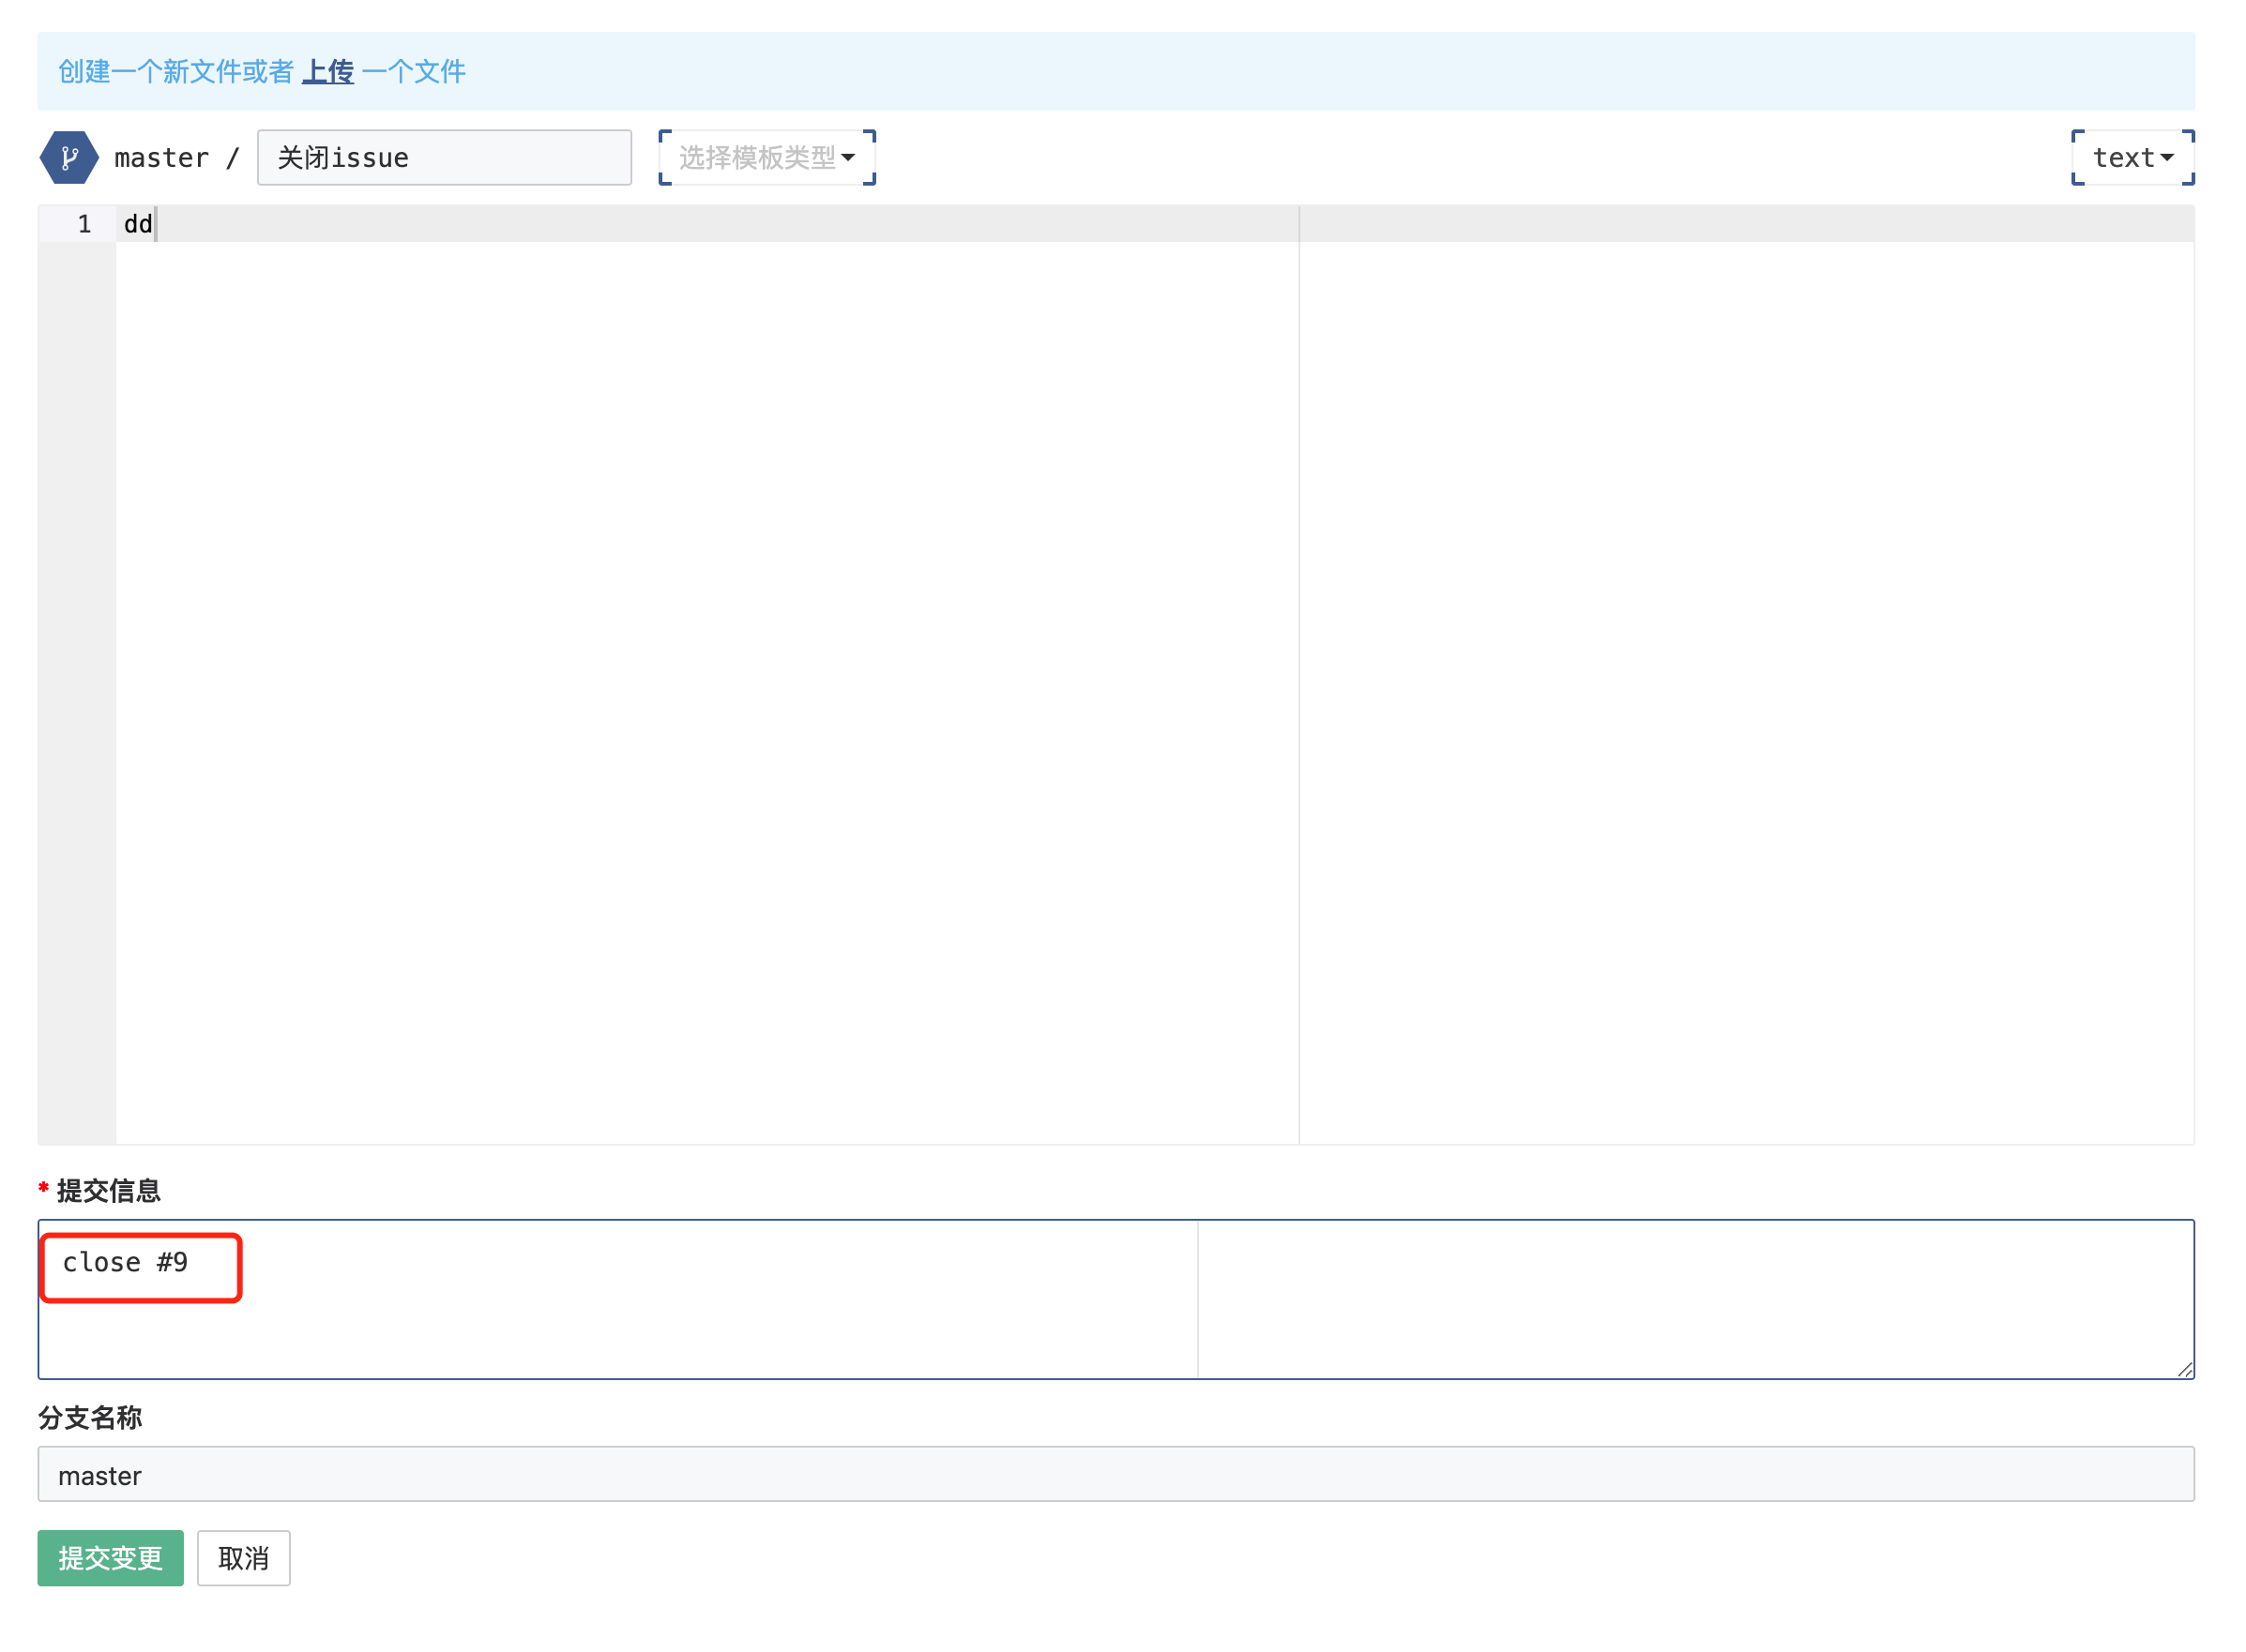Click the 上传 upload link
Image resolution: width=2246 pixels, height=1652 pixels.
click(328, 71)
